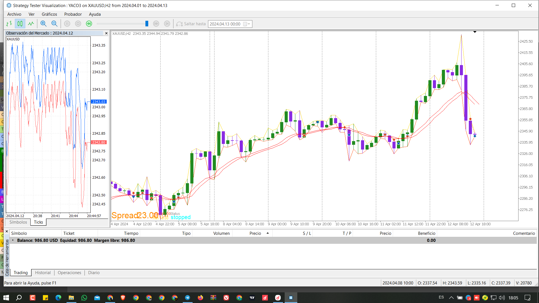Close the Observación del Mercado panel

pos(106,33)
